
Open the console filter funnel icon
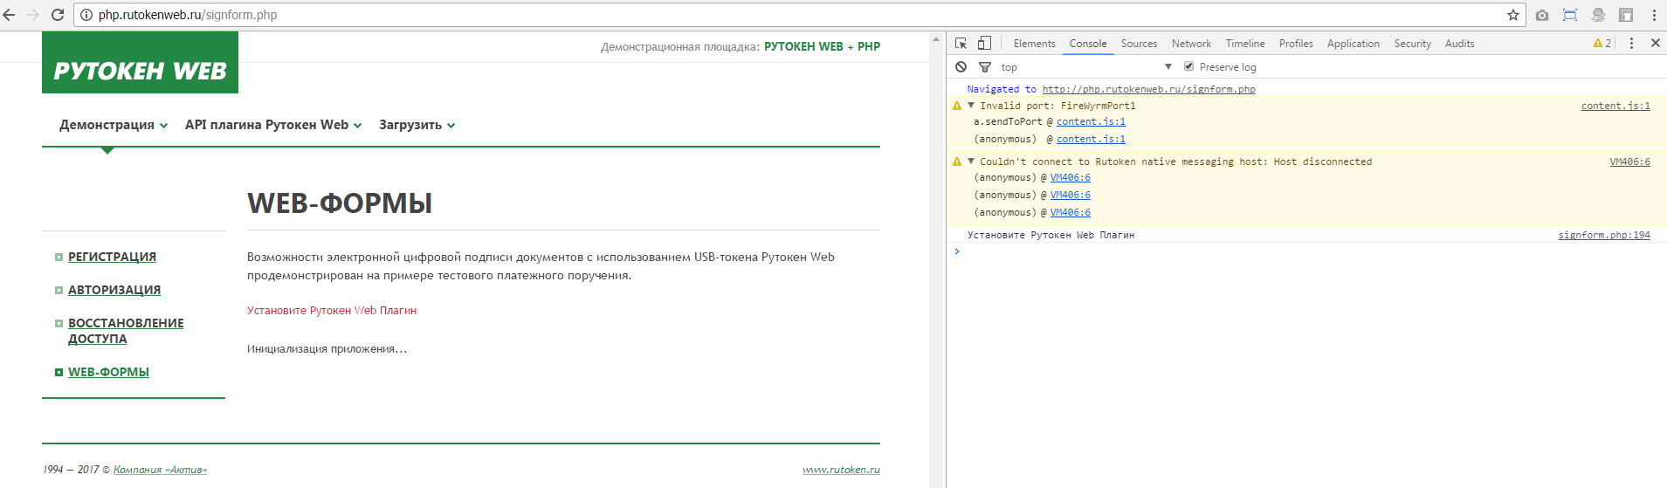[x=985, y=67]
